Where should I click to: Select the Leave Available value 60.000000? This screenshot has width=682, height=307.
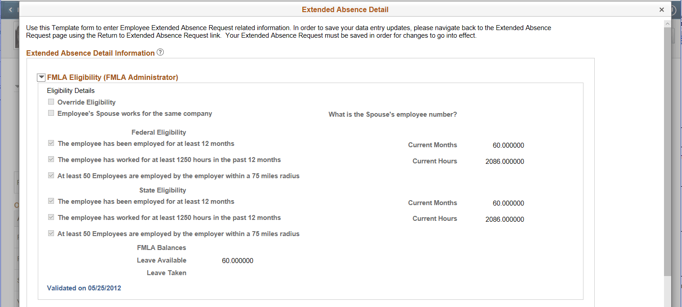[238, 260]
